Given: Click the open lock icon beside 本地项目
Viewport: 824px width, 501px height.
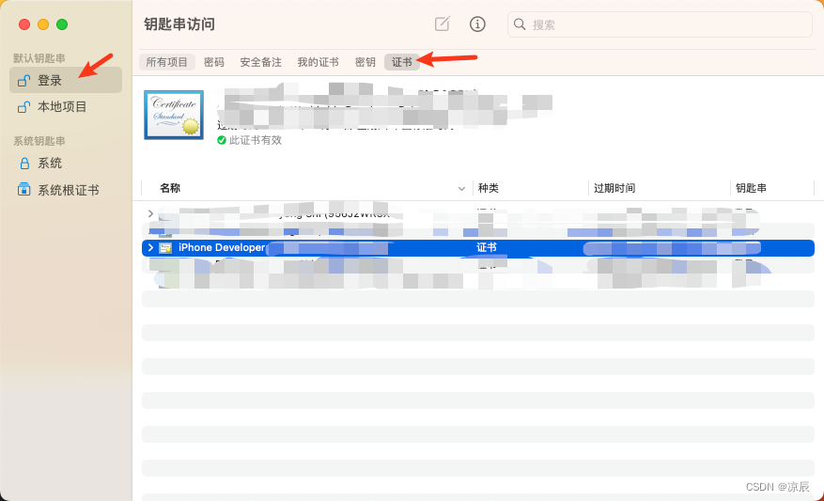Looking at the screenshot, I should pos(23,107).
